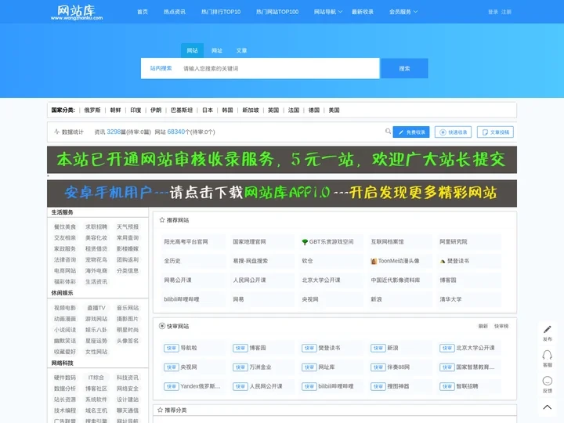Click 快审榜 in the 快审网站 panel
The image size is (564, 423).
pyautogui.click(x=501, y=326)
